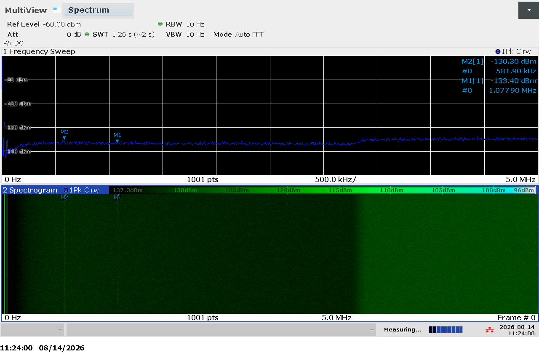Click the 0 Hz start frequency under sweep
This screenshot has width=539, height=358.
pos(13,179)
